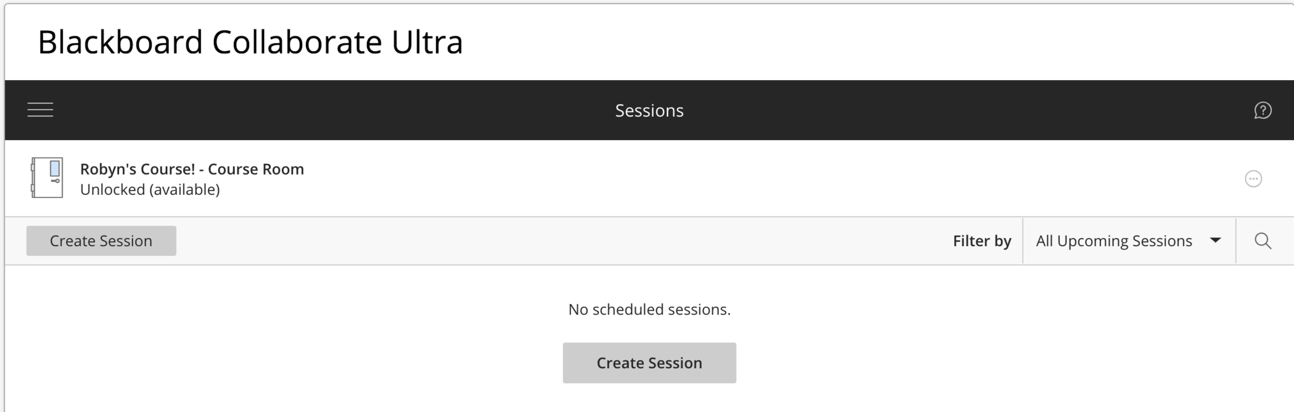Image resolution: width=1294 pixels, height=412 pixels.
Task: Select the course room row
Action: tap(649, 178)
